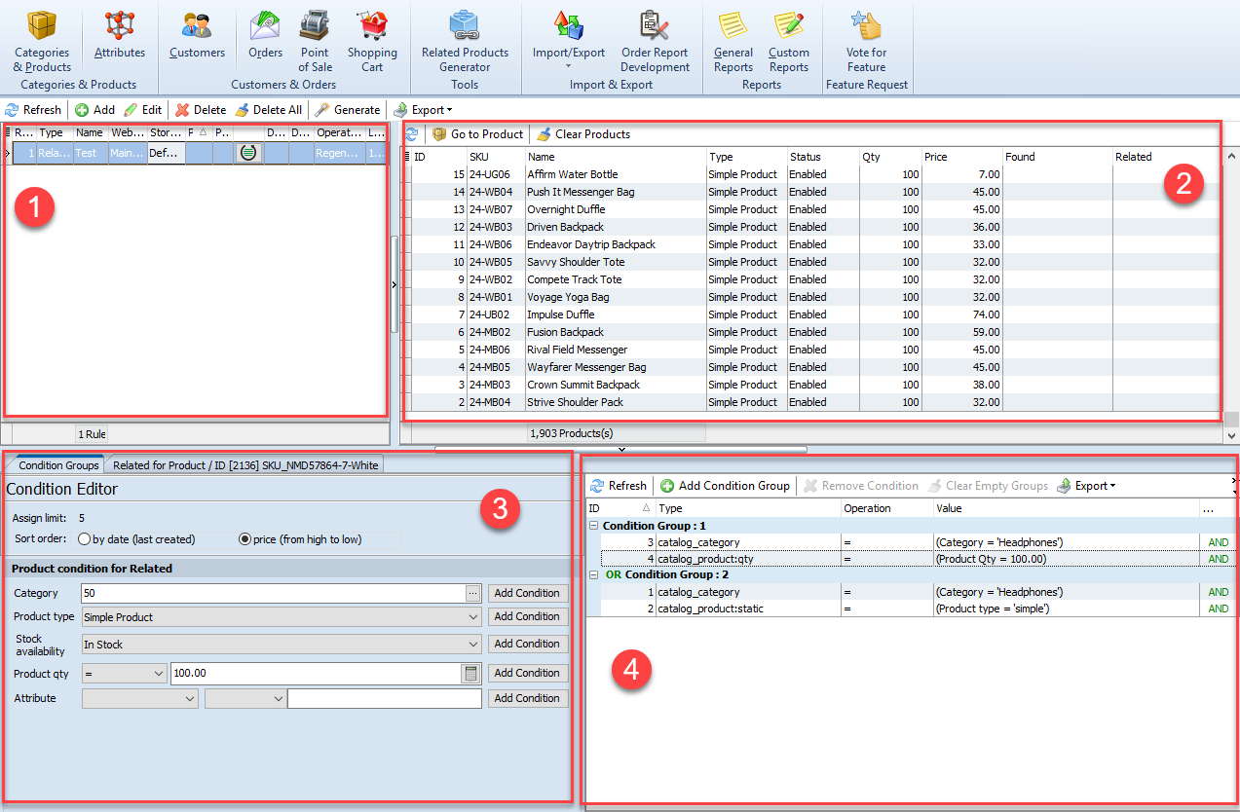The width and height of the screenshot is (1240, 812).
Task: Sort products by Status column header
Action: click(823, 157)
